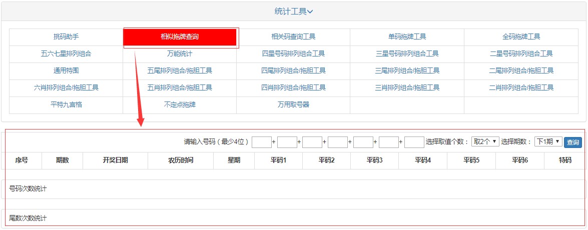Click the 选择期数 label
This screenshot has width=588, height=230.
pyautogui.click(x=517, y=142)
